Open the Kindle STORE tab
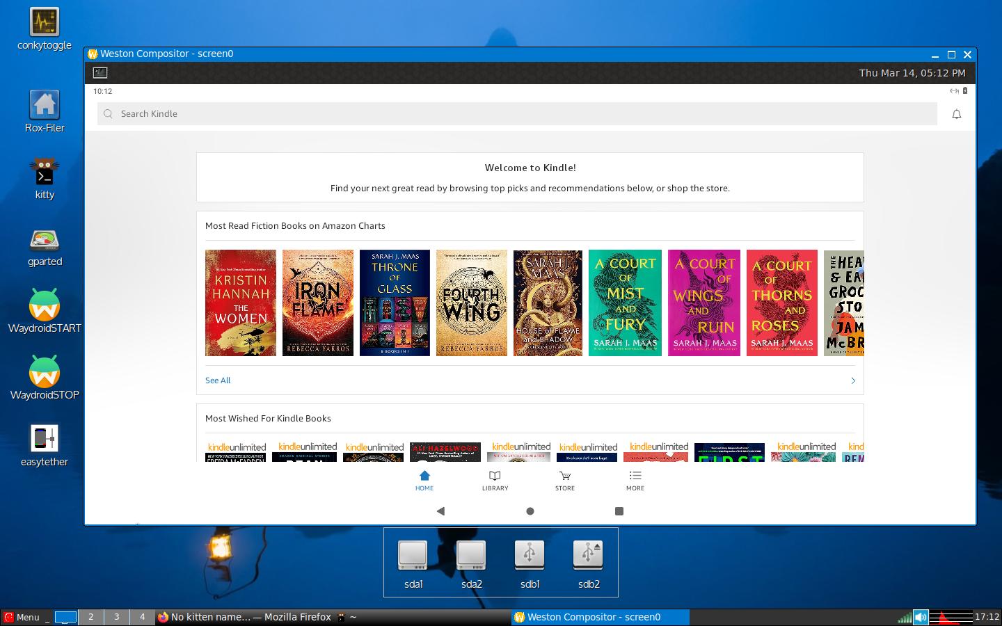Image resolution: width=1002 pixels, height=626 pixels. [x=565, y=481]
